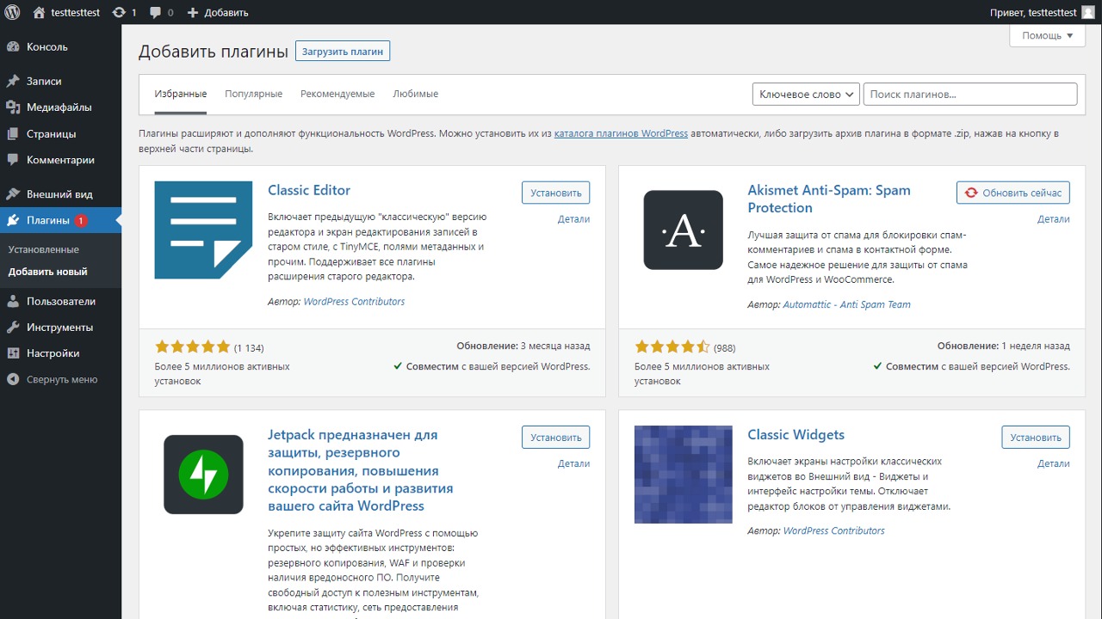Click the user avatar in top bar

1088,12
